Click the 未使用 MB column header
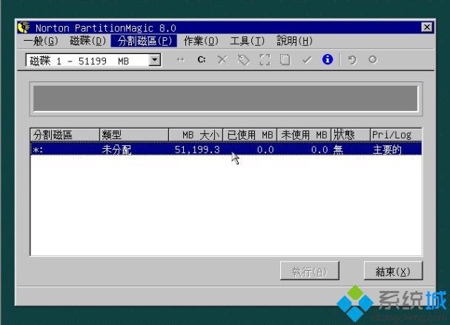The width and height of the screenshot is (450, 325). coord(304,135)
